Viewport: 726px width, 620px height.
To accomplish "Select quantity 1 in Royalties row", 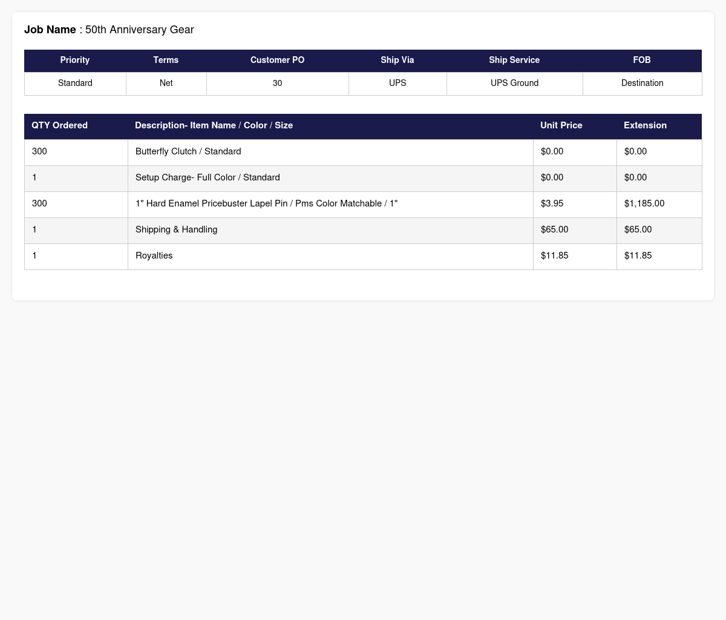I will 76,256.
